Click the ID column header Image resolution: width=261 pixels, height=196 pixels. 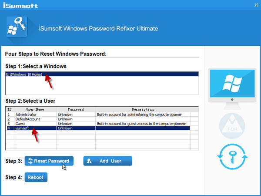click(10, 109)
